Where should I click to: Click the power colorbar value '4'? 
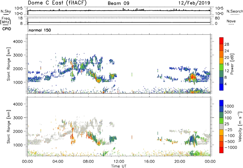click(x=225, y=84)
